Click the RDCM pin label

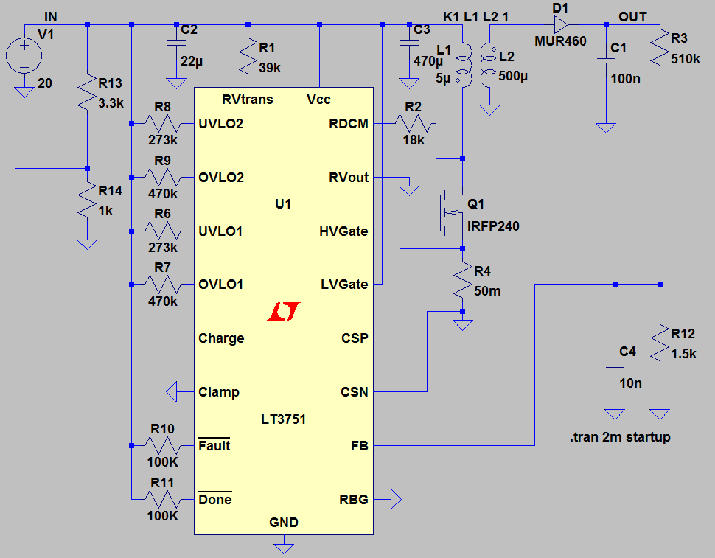[349, 124]
